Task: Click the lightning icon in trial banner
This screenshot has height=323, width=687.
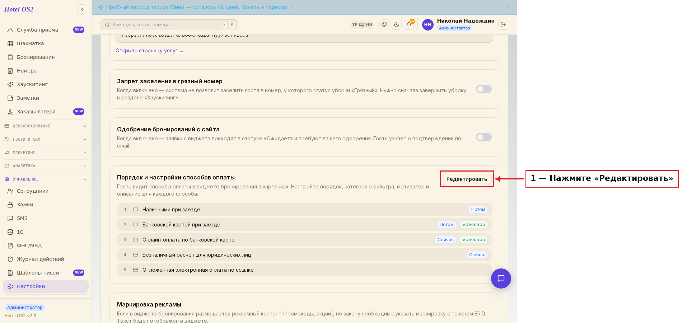Action: (x=101, y=7)
